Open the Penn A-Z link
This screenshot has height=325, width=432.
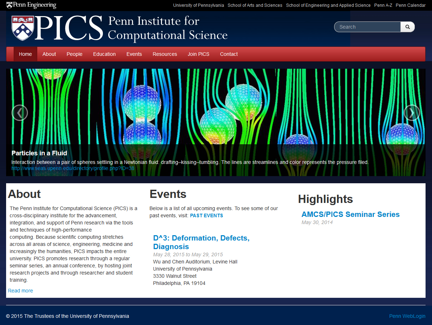coord(383,5)
